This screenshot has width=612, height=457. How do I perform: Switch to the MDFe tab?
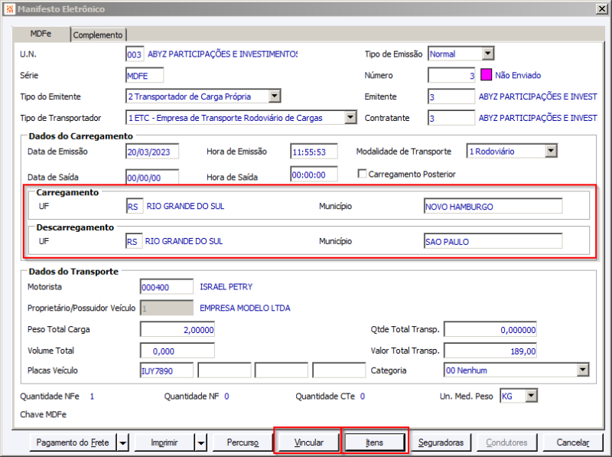point(41,34)
